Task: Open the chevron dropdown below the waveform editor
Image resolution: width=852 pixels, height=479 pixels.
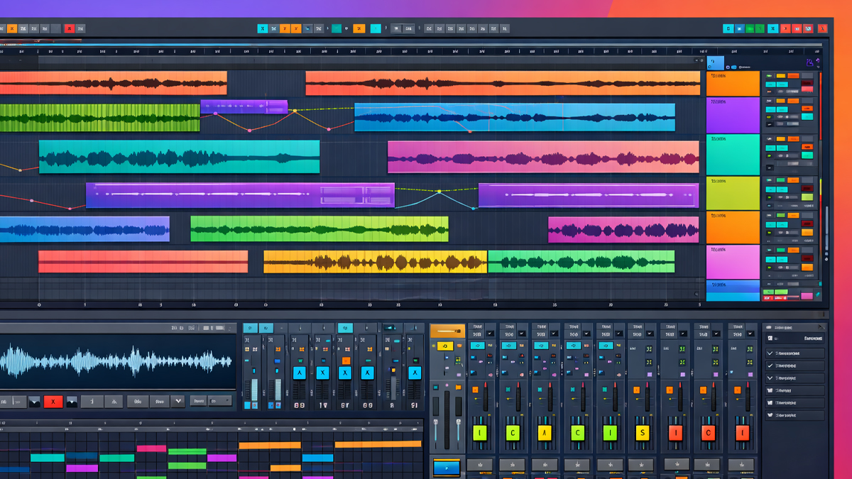Action: [177, 401]
